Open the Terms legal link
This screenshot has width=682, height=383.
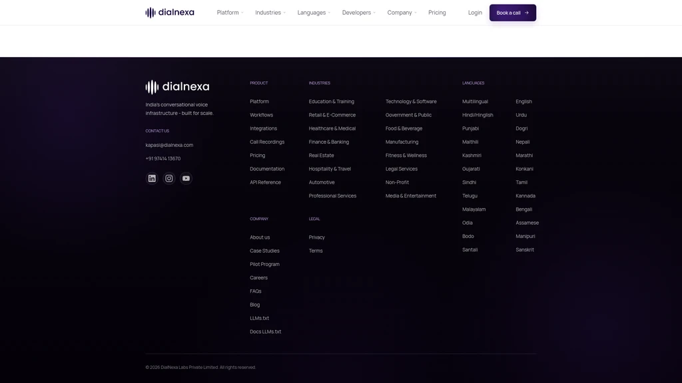[x=315, y=251]
